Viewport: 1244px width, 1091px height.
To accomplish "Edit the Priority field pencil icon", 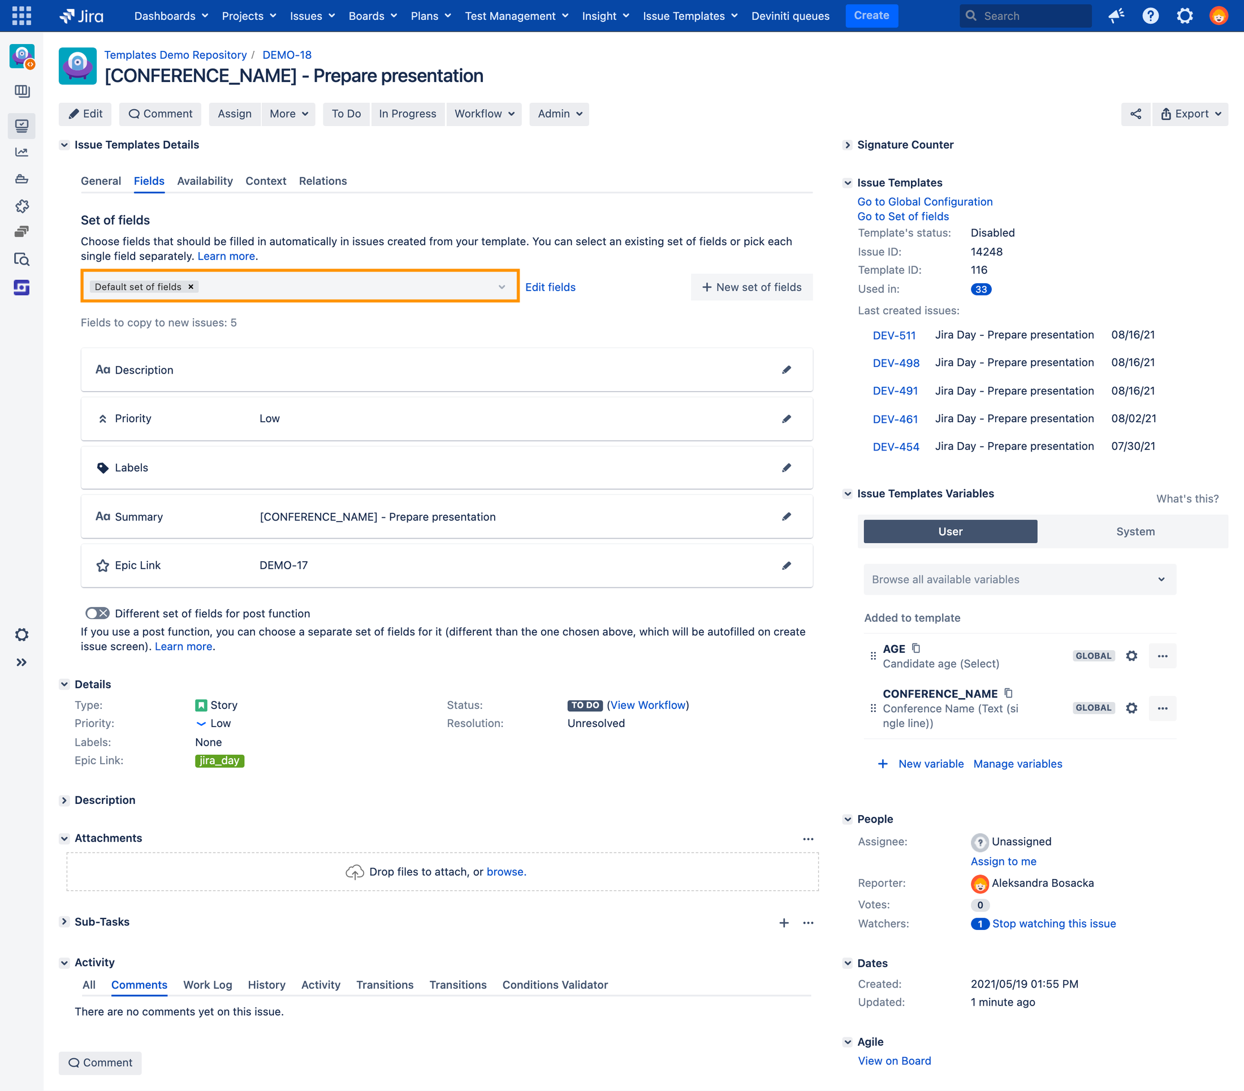I will pyautogui.click(x=787, y=419).
